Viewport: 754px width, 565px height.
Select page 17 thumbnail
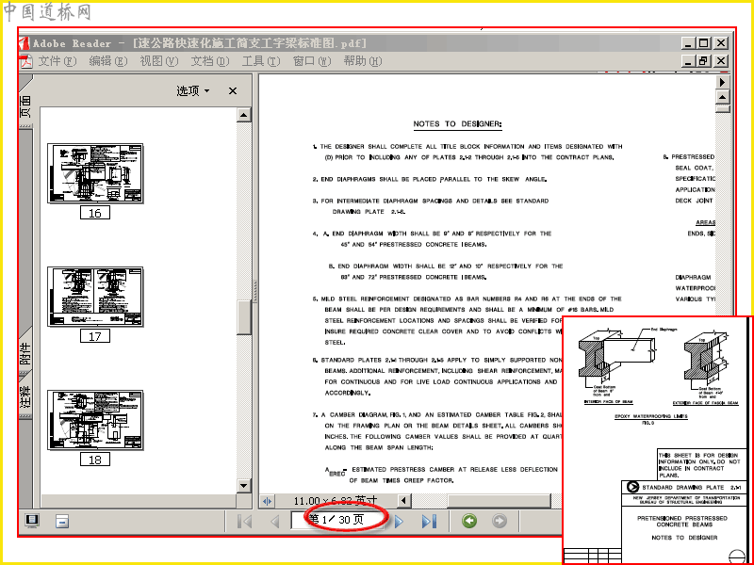[x=95, y=297]
